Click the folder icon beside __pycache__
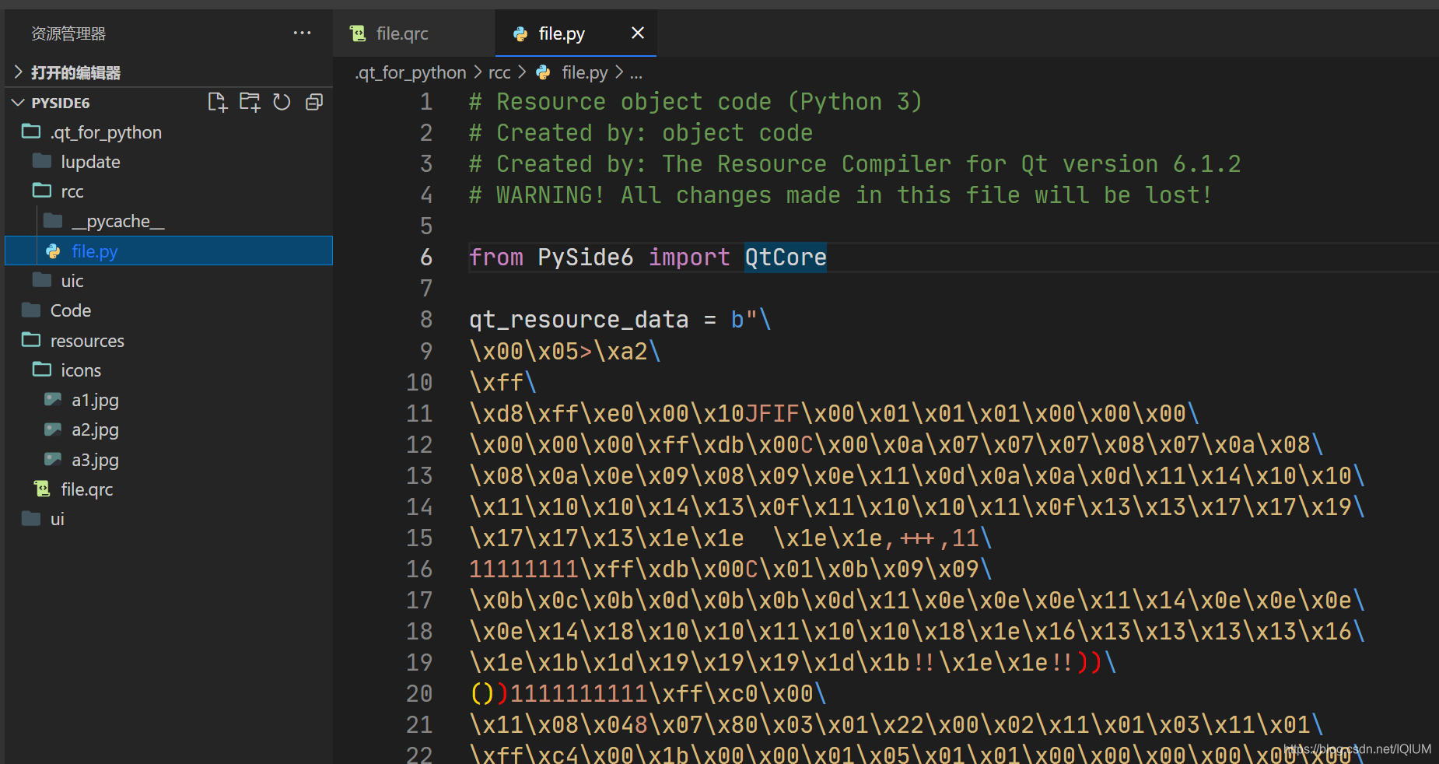Viewport: 1439px width, 764px height. (53, 220)
